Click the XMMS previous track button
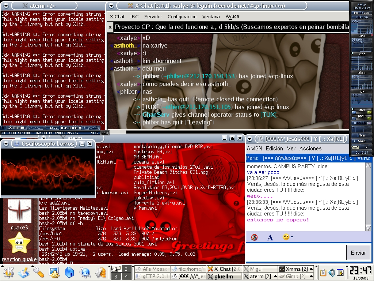Viewport: 374px width, 281px height. tap(62, 128)
